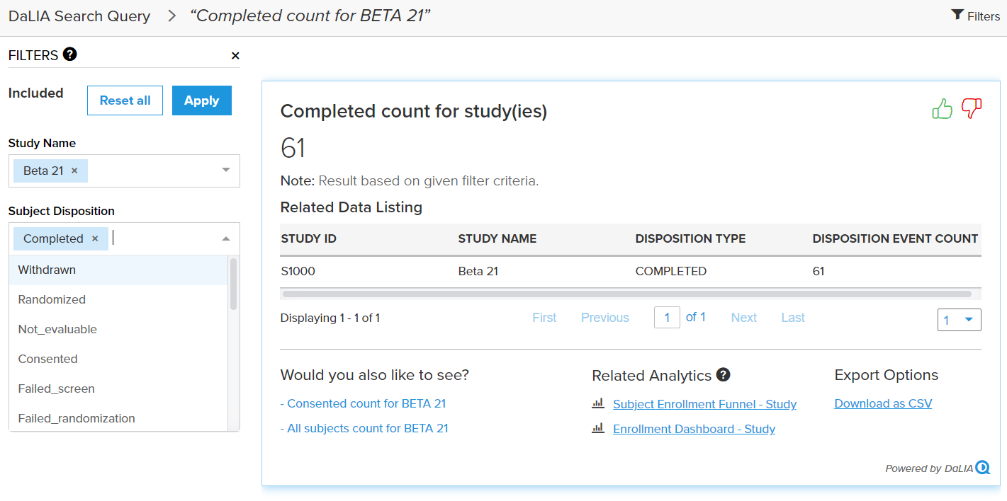Select Withdrawn from disposition list
This screenshot has height=501, width=1007.
click(47, 270)
